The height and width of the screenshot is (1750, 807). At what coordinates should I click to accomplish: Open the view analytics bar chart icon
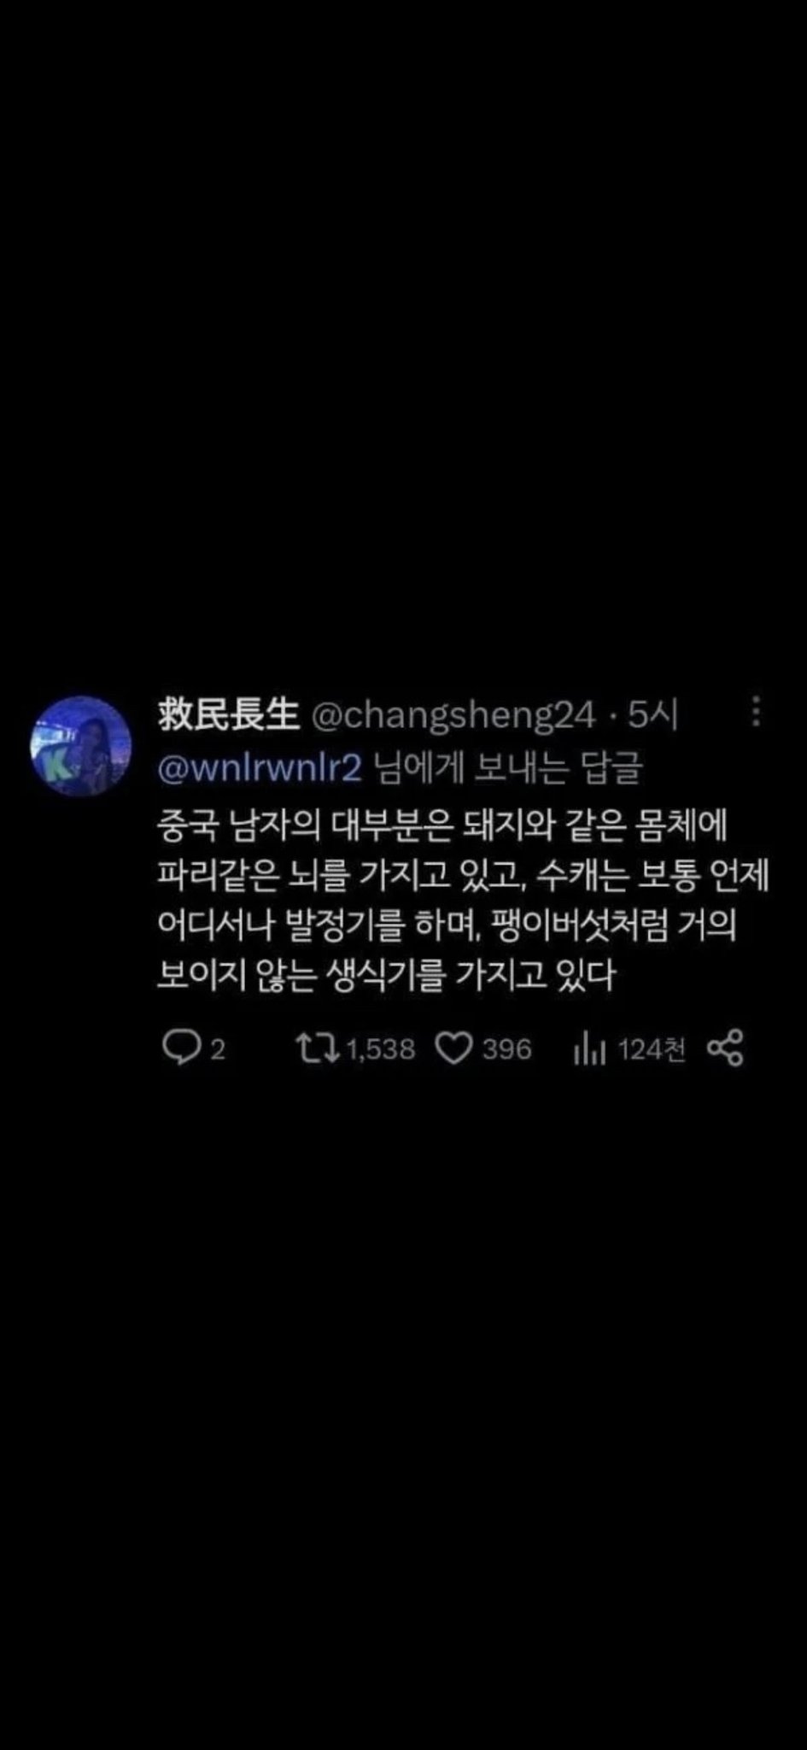click(x=589, y=1049)
